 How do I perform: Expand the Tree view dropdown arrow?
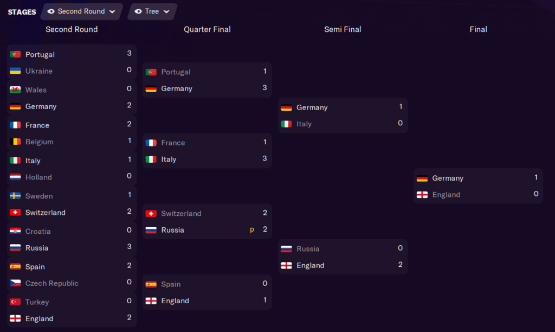166,11
